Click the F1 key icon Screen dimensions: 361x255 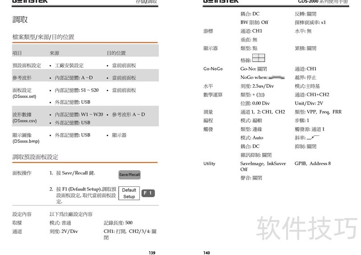point(148,193)
